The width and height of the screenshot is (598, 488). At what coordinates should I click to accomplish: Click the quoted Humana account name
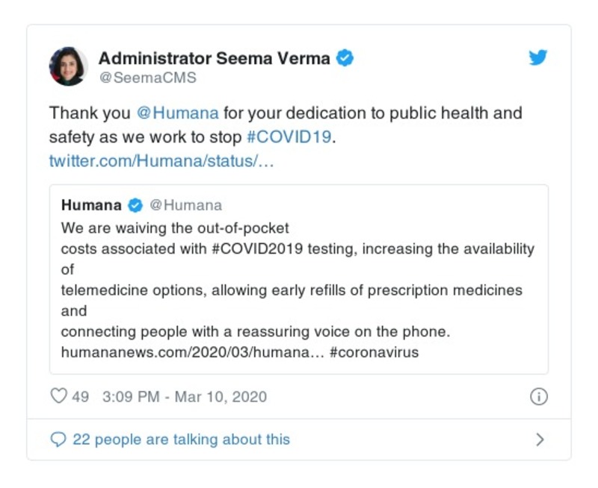pyautogui.click(x=91, y=205)
